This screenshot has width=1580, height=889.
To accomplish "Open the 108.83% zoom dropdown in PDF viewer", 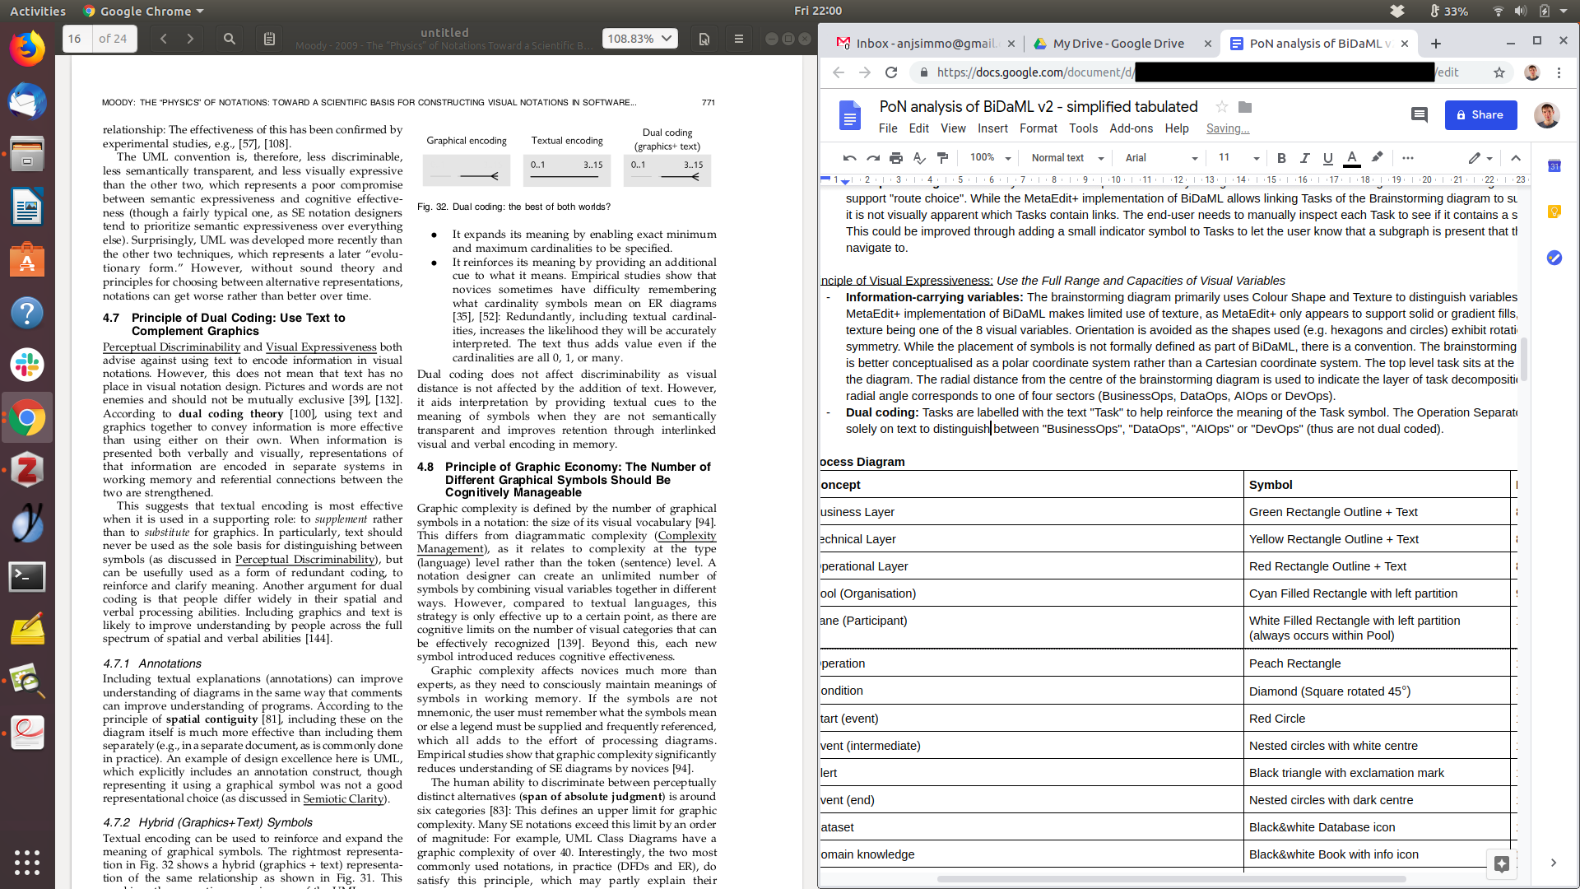I will tap(640, 39).
